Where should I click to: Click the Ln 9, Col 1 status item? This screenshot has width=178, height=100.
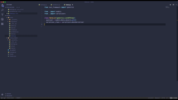pyautogui.click(x=151, y=98)
